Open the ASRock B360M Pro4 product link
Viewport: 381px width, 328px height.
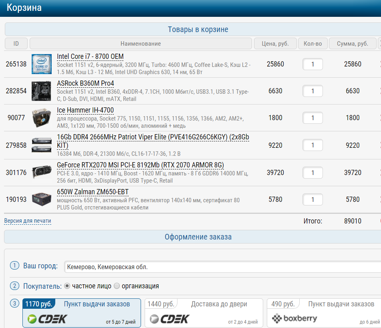point(85,83)
